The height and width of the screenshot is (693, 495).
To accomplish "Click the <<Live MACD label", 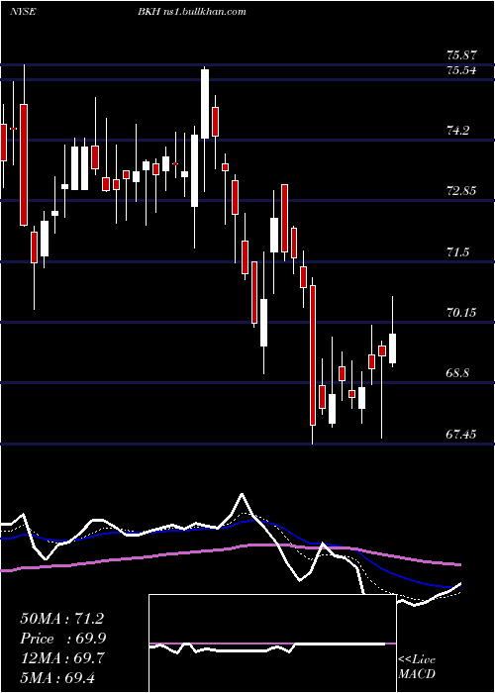I will click(417, 666).
